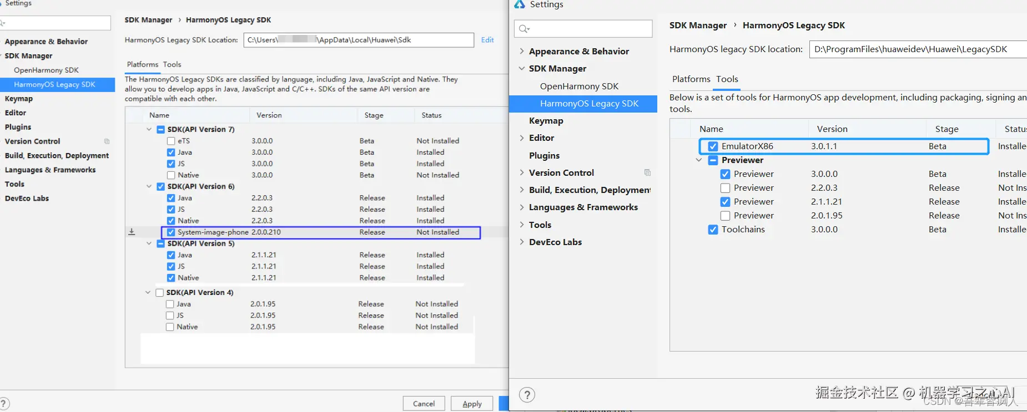
Task: Select OpenHarmony SDK in left window sidebar
Action: (x=46, y=70)
